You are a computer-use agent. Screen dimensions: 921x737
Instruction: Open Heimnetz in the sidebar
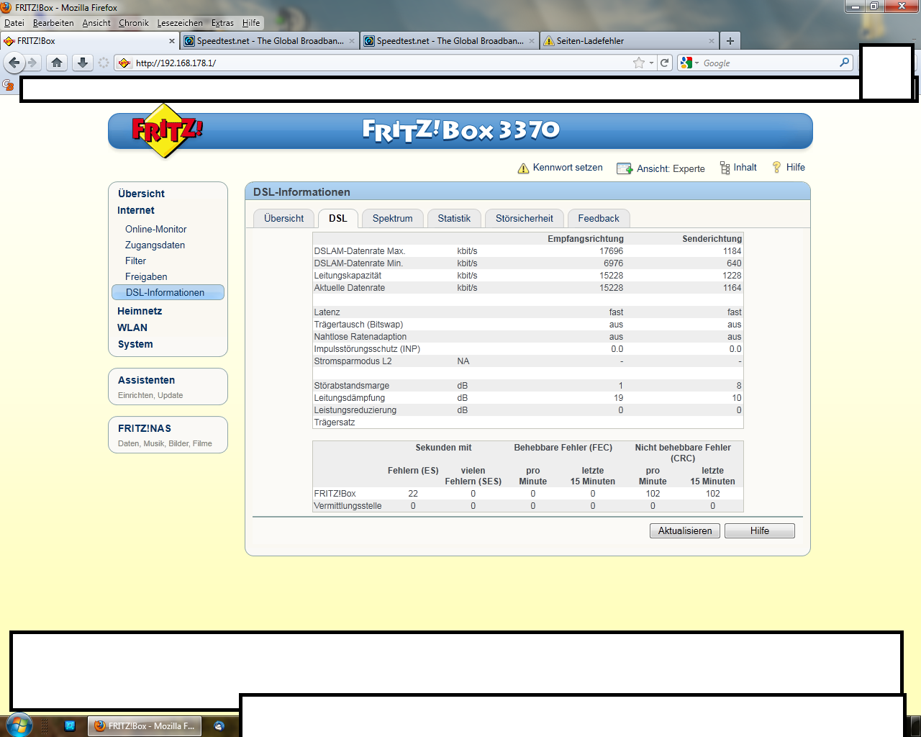coord(140,311)
